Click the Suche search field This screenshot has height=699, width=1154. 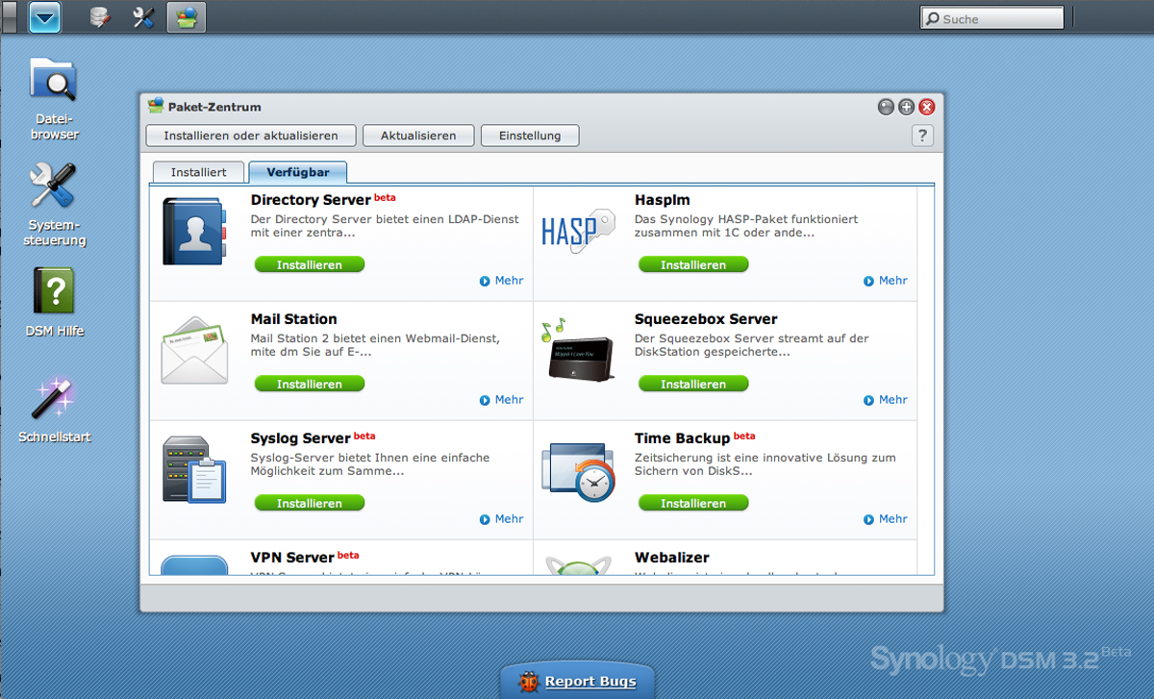(991, 18)
